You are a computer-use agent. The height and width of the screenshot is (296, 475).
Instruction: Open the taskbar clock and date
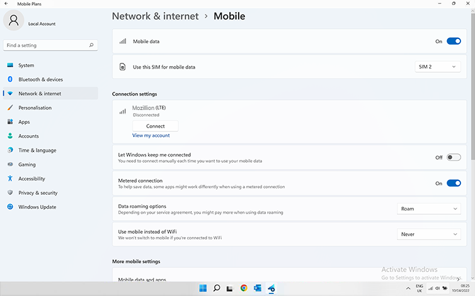click(x=461, y=288)
